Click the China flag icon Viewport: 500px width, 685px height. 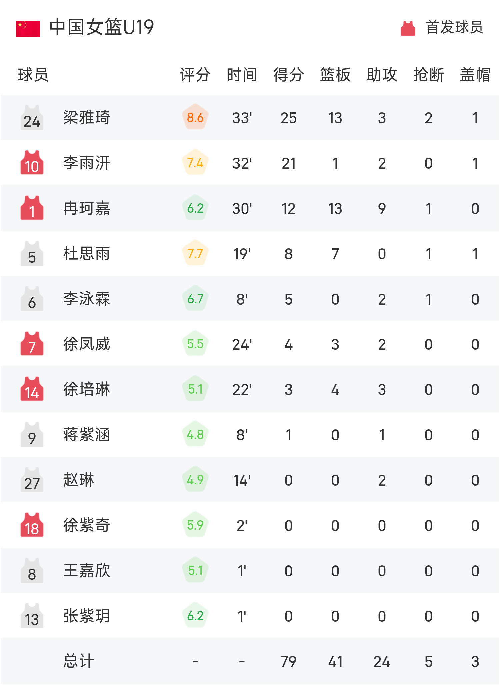(x=28, y=28)
